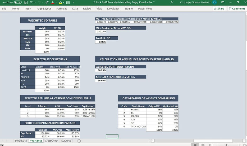Select the M2 value 0.000109 cell
Viewport: 247px width, 146px height.
(x=101, y=32)
